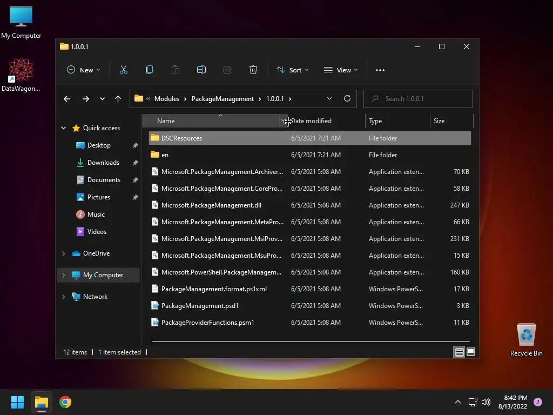Open network status icon in tray

(473, 402)
